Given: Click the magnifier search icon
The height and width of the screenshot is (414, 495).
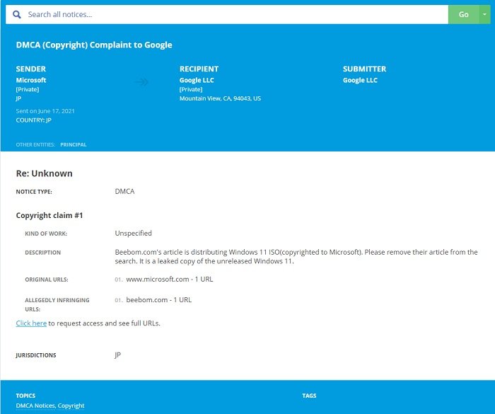Looking at the screenshot, I should coord(17,15).
